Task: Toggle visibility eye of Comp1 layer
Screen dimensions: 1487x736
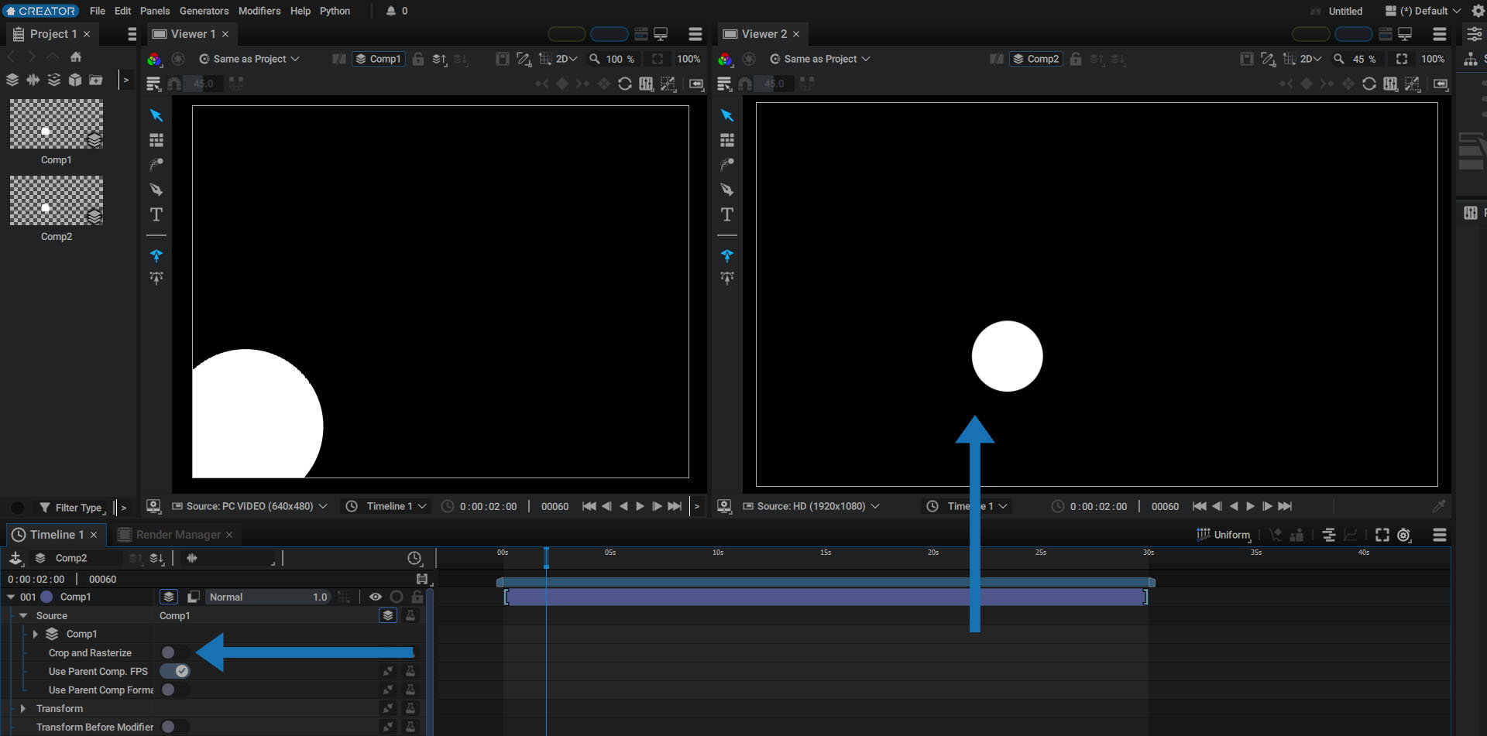Action: click(x=376, y=597)
